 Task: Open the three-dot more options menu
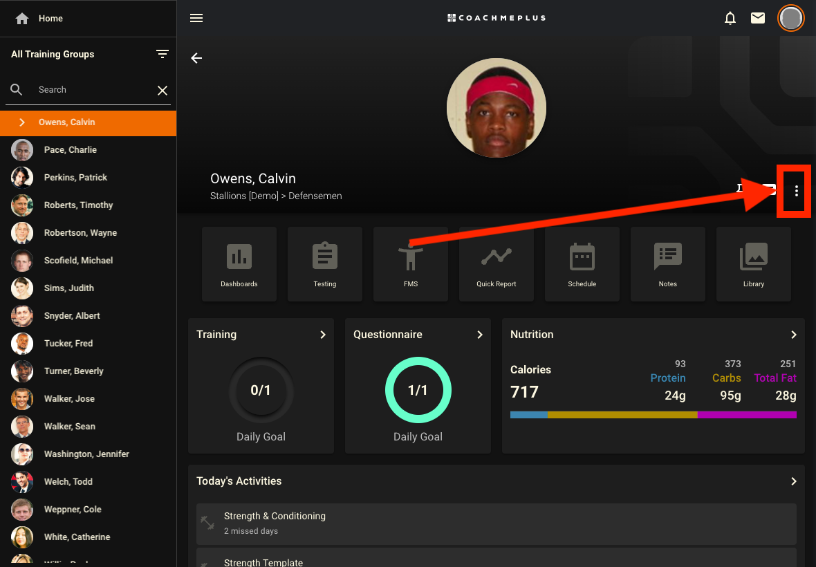797,191
